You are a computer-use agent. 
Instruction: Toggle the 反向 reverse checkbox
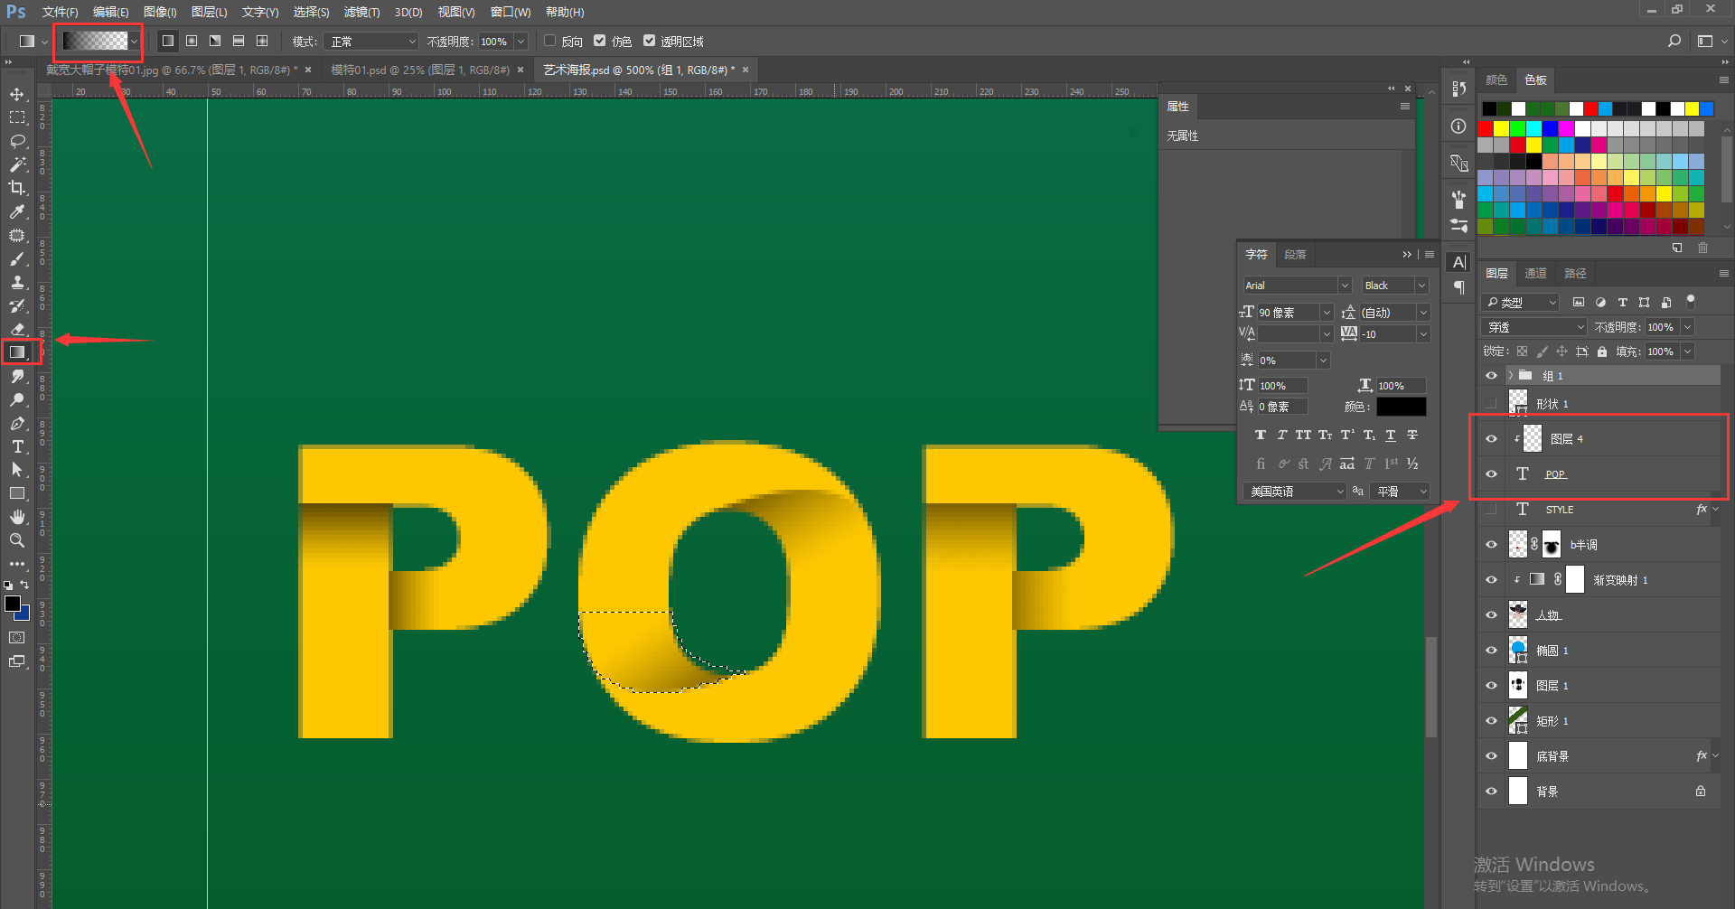click(x=549, y=41)
